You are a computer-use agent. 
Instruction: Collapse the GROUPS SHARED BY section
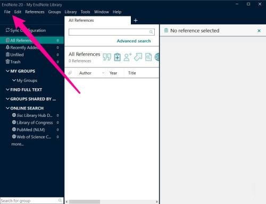[x=7, y=99]
